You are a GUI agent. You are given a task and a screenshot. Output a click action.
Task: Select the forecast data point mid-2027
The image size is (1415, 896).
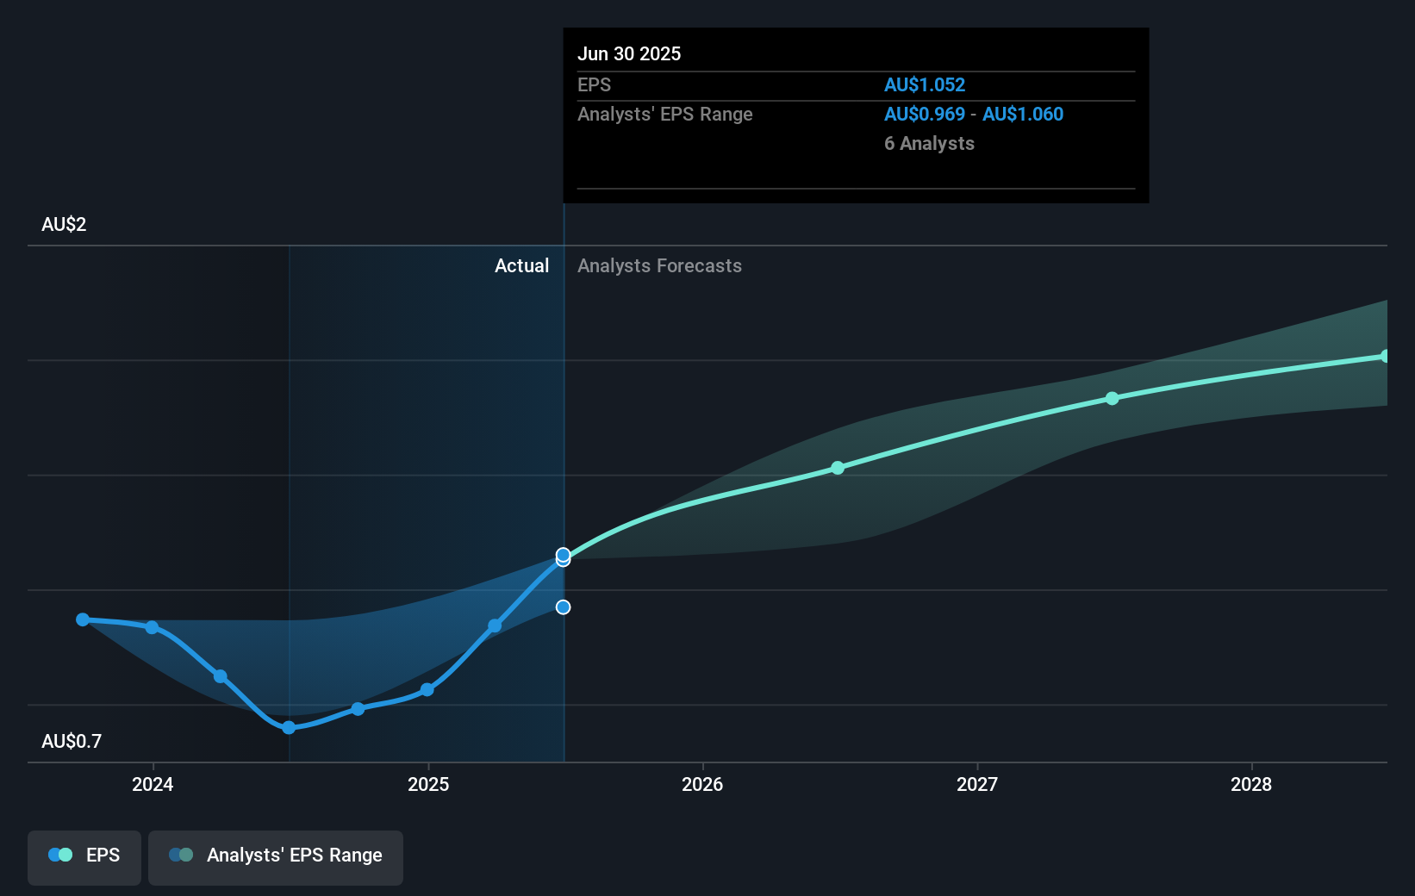click(1113, 398)
